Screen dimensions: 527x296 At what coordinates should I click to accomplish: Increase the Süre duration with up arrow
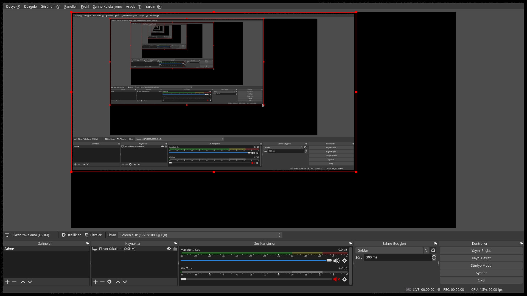click(x=434, y=256)
